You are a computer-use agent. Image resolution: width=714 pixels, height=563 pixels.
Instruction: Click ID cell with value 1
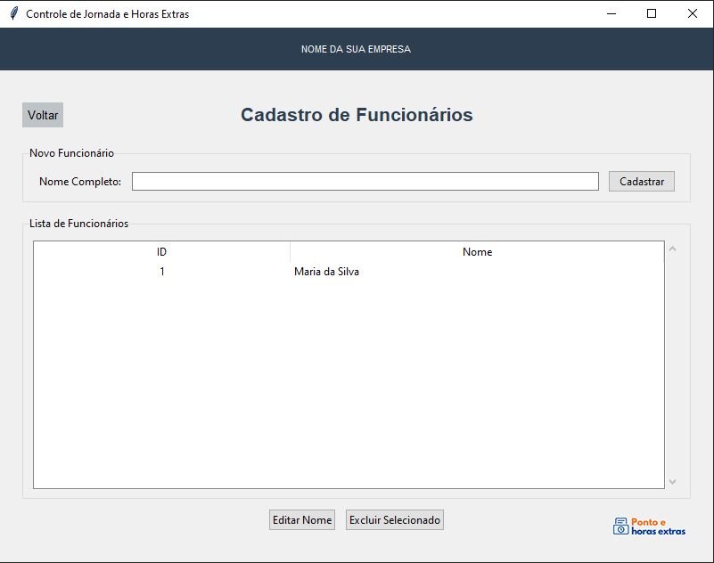pyautogui.click(x=161, y=272)
